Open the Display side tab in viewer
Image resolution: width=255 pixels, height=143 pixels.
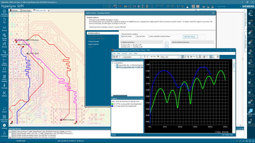[x=234, y=66]
